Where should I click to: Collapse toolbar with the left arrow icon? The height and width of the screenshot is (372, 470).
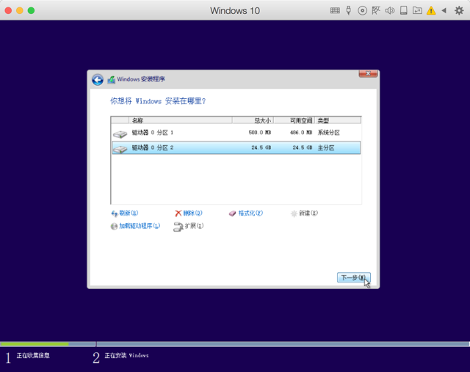coord(444,11)
